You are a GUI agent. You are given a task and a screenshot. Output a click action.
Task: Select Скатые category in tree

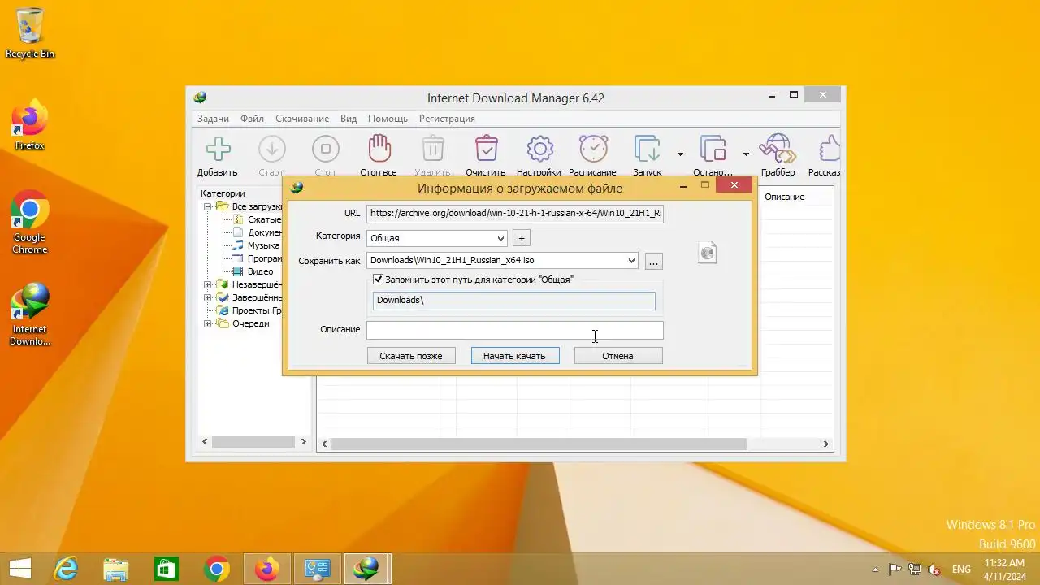[x=264, y=219]
